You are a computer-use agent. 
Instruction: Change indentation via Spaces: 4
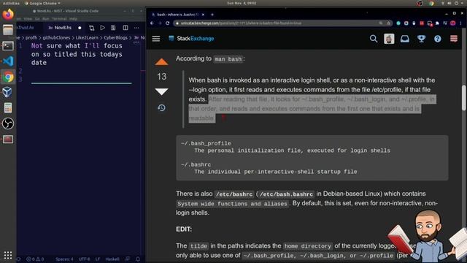[x=64, y=259]
